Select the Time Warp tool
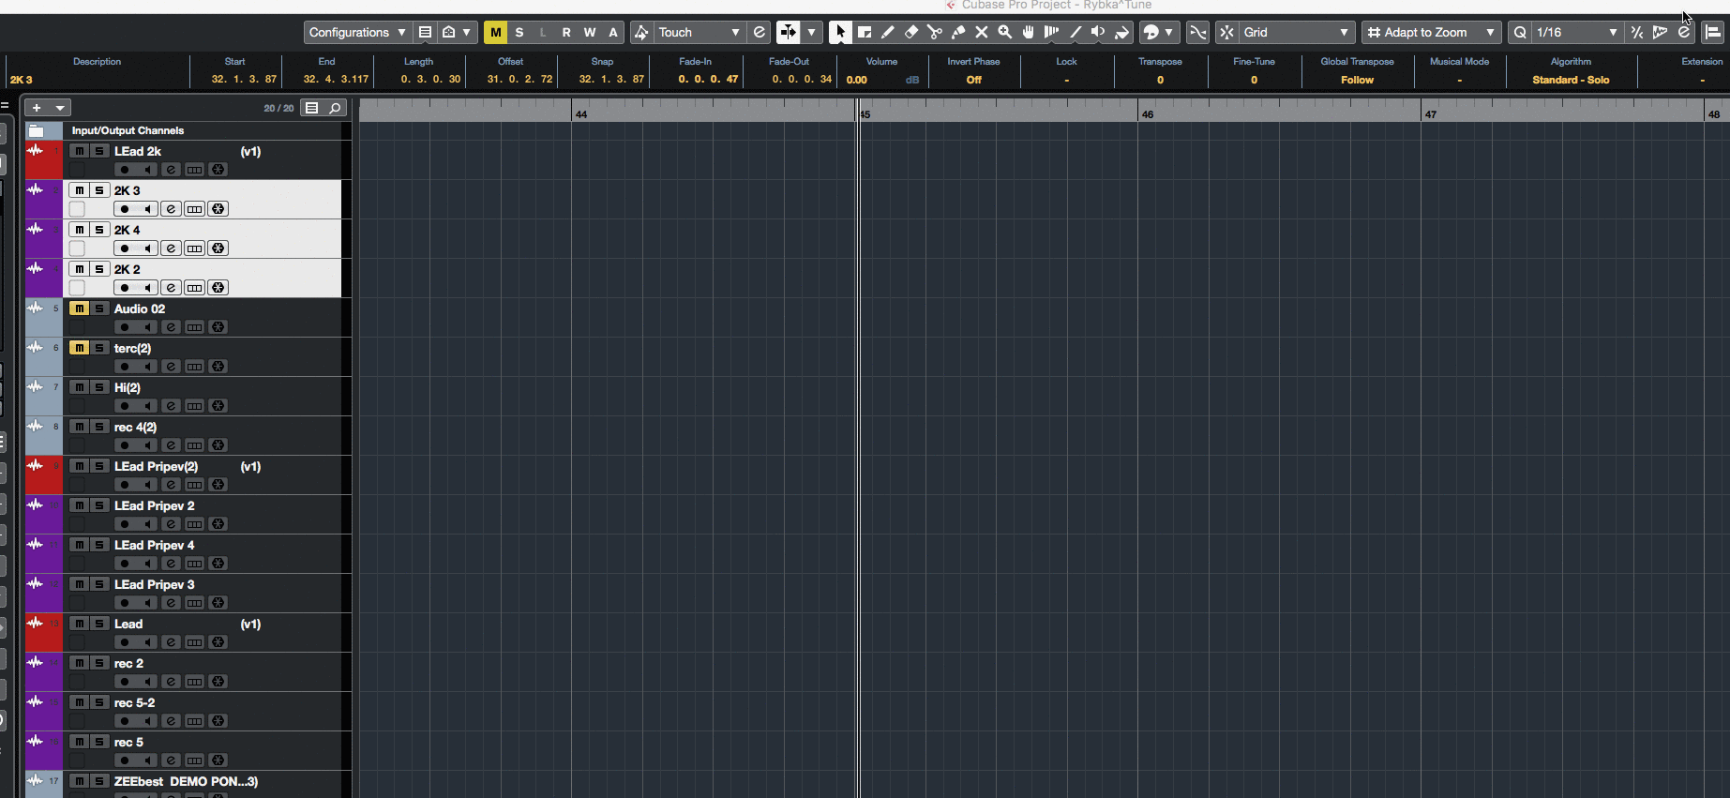 coord(1052,32)
